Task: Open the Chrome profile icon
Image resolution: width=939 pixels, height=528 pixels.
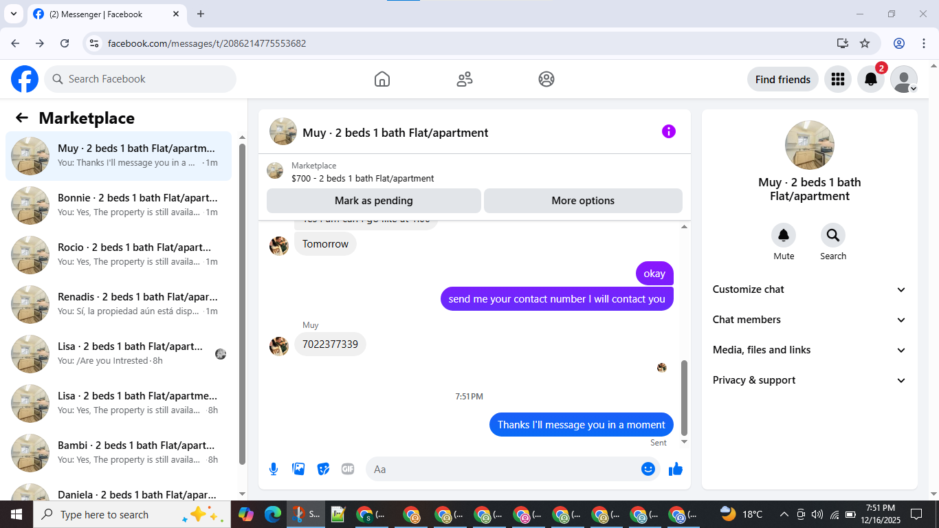Action: 899,43
